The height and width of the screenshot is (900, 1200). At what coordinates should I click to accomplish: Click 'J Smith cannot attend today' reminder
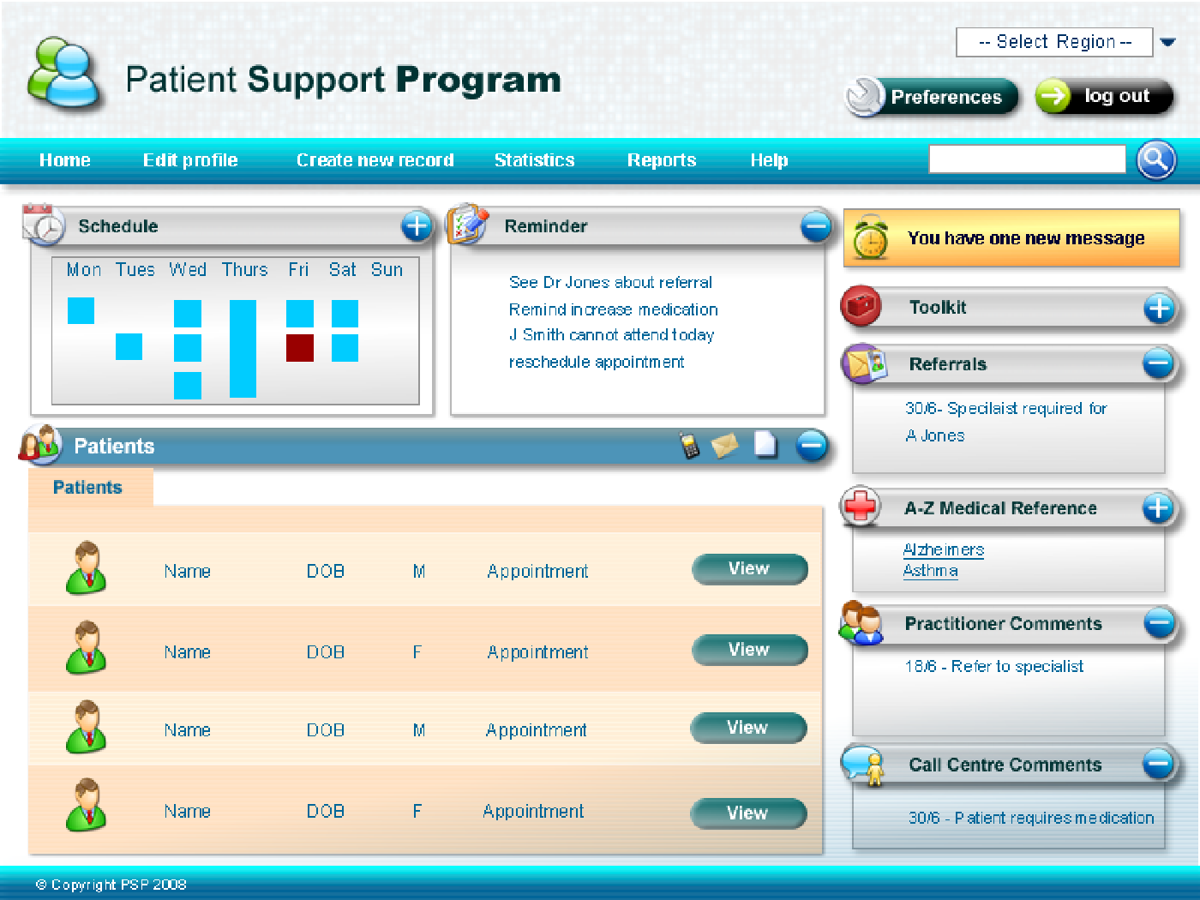[611, 335]
